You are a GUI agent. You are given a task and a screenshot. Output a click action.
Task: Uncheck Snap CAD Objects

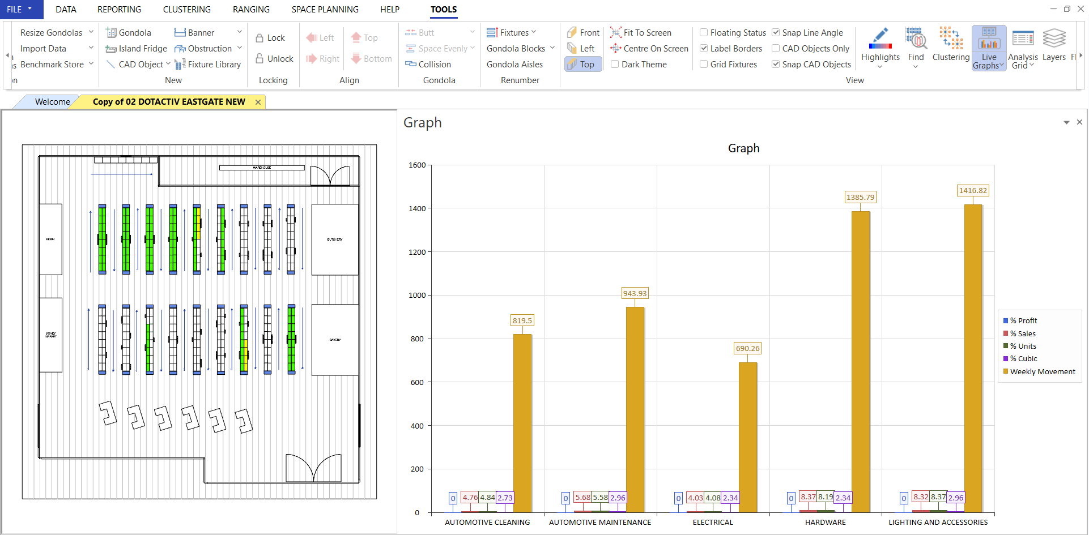tap(776, 65)
